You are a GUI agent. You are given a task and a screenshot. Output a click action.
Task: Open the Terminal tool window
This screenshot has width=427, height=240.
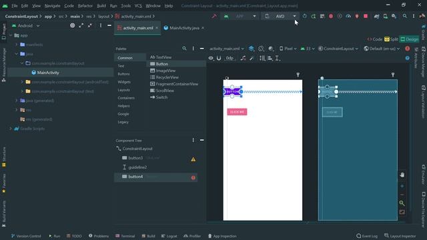[125, 236]
